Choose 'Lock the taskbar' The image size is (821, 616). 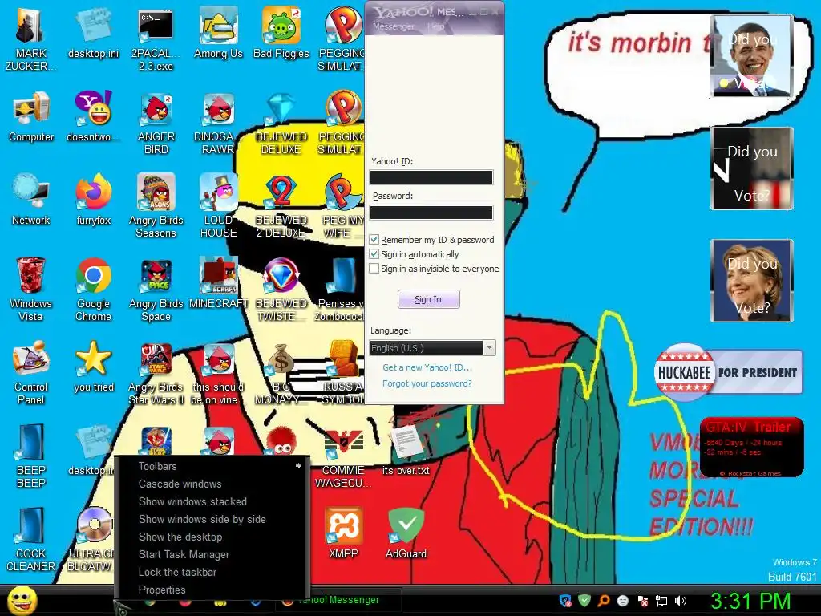click(x=212, y=572)
